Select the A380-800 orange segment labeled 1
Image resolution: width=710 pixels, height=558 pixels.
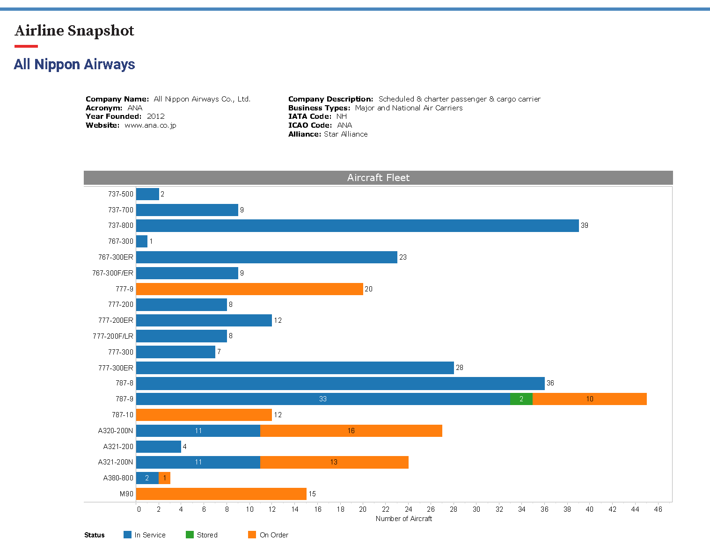[x=164, y=478]
